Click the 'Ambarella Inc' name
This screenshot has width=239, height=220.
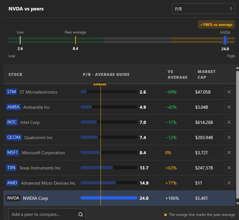(x=37, y=107)
